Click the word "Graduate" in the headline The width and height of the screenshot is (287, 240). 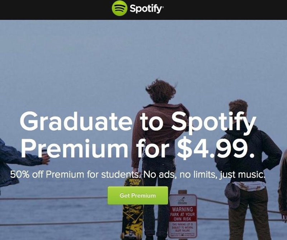point(76,122)
